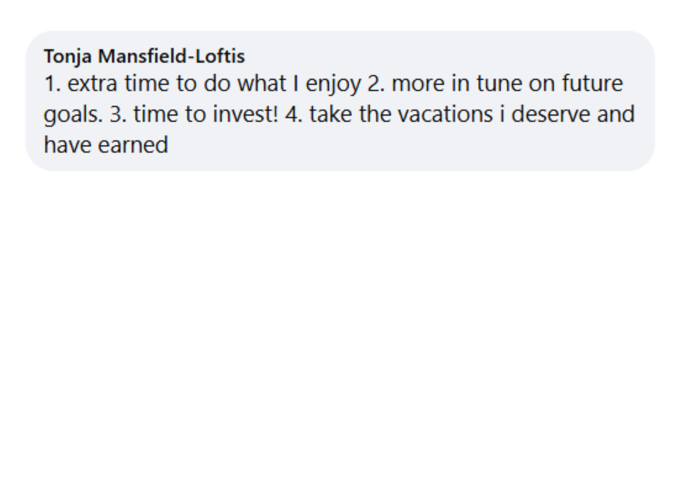This screenshot has width=682, height=482.
Task: Click the text "take the vacations"
Action: [401, 114]
